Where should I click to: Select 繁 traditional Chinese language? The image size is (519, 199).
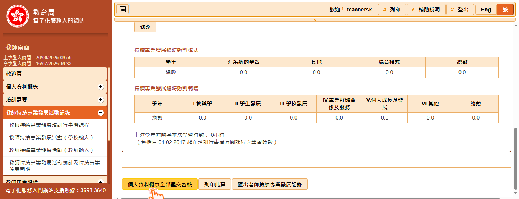pyautogui.click(x=505, y=10)
